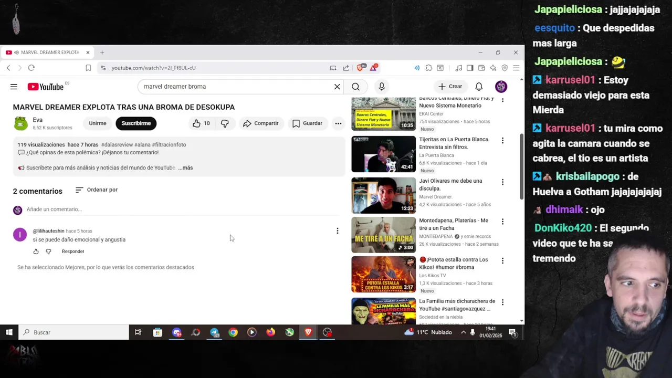The width and height of the screenshot is (672, 378).
Task: Open options for the Potota video
Action: 502,261
